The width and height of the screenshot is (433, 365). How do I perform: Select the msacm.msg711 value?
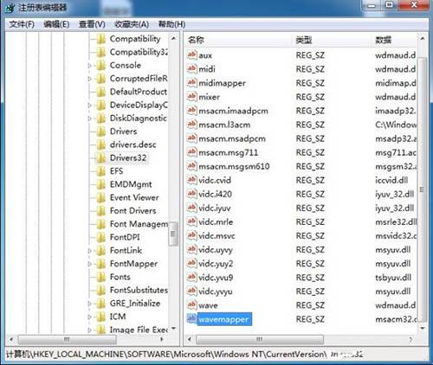click(x=228, y=152)
